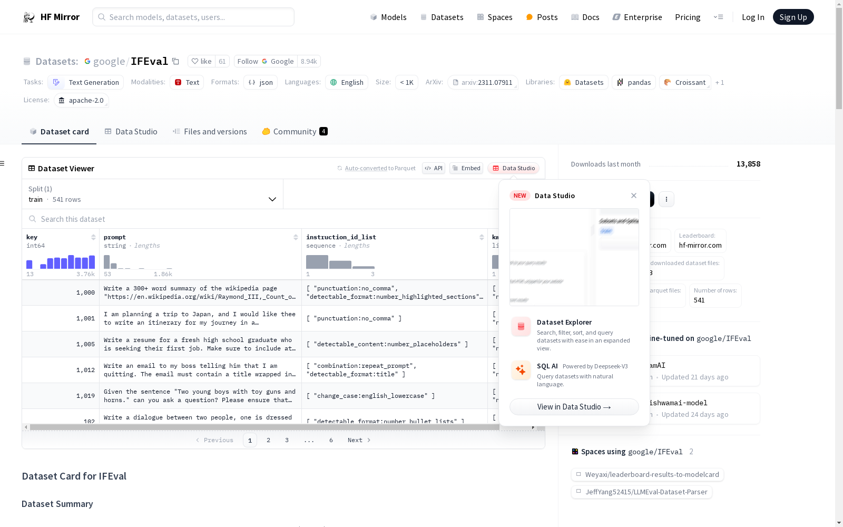The width and height of the screenshot is (843, 527).
Task: Click the google organization link in the title
Action: (109, 62)
